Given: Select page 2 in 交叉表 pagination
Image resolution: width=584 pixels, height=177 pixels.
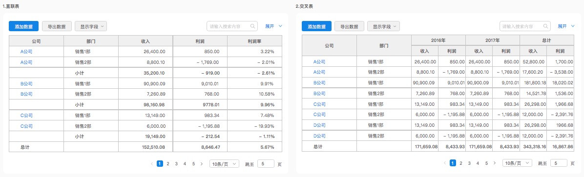Looking at the screenshot, I should click(461, 163).
